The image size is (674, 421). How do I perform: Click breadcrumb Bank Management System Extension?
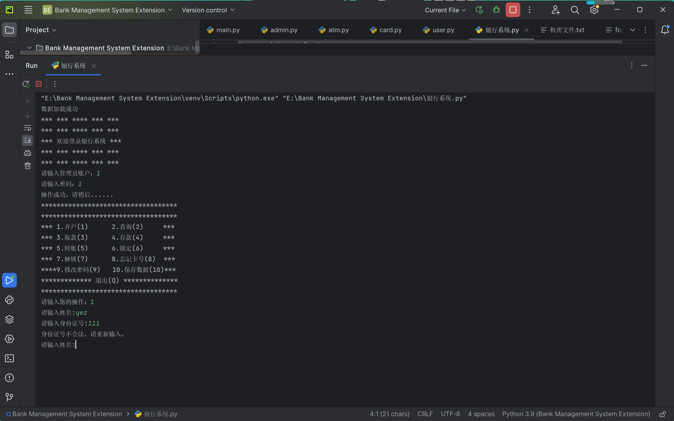tap(64, 414)
